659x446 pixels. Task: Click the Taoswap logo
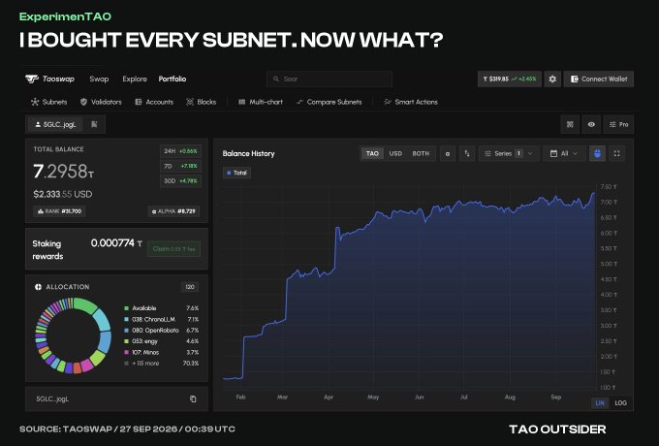49,80
